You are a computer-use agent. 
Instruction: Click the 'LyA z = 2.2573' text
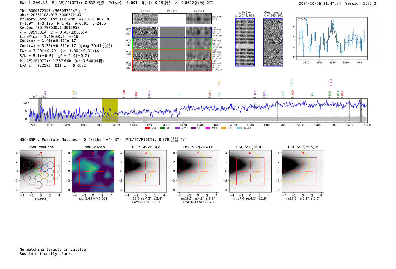(35, 65)
